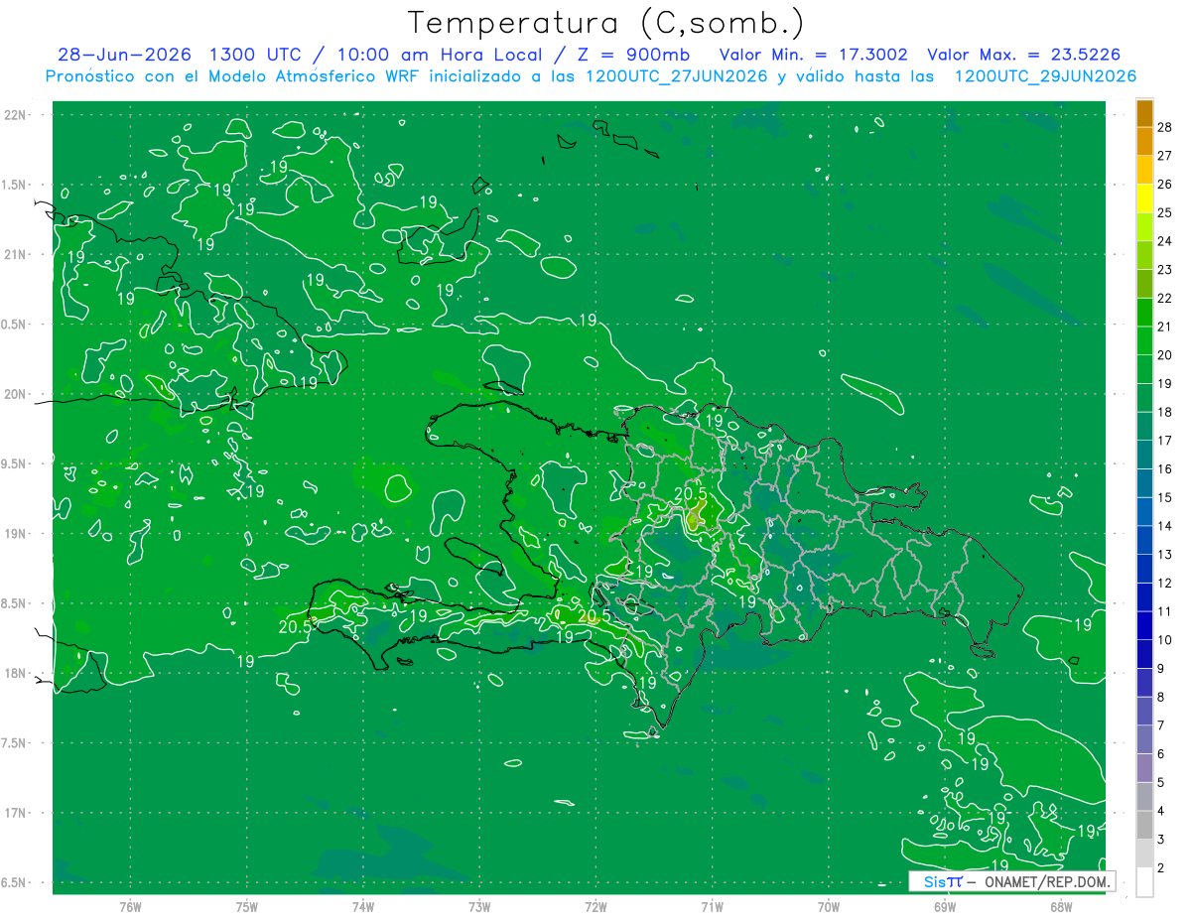
Task: Click the 10:00 am Hora Local text
Action: pos(439,55)
